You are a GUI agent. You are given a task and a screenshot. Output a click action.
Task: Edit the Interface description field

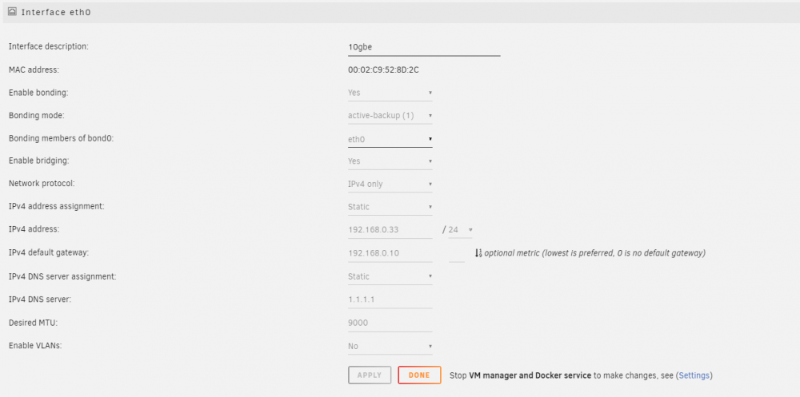(424, 47)
